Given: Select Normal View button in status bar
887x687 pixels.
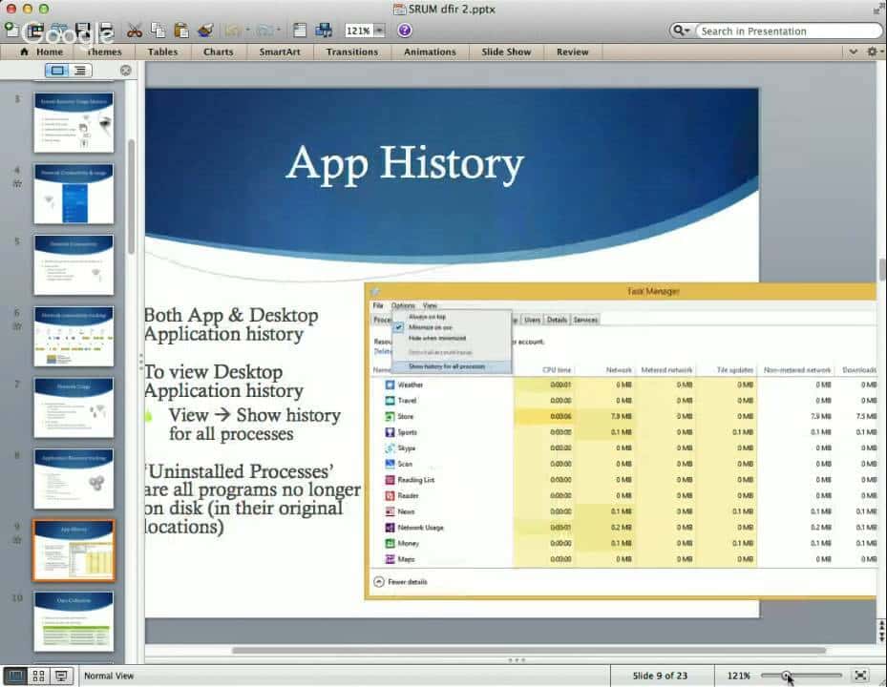Looking at the screenshot, I should tap(14, 676).
